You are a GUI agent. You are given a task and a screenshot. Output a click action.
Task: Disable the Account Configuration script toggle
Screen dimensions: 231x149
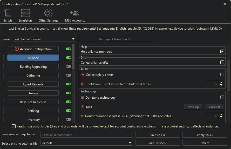69,49
